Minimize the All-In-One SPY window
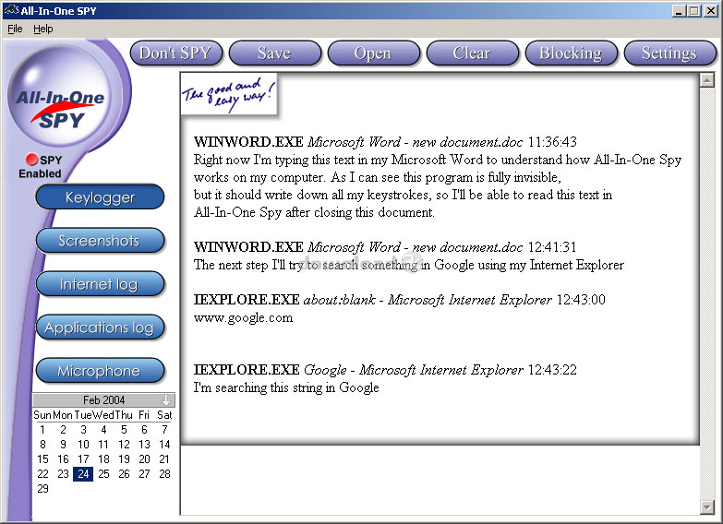This screenshot has height=524, width=723. [x=678, y=10]
